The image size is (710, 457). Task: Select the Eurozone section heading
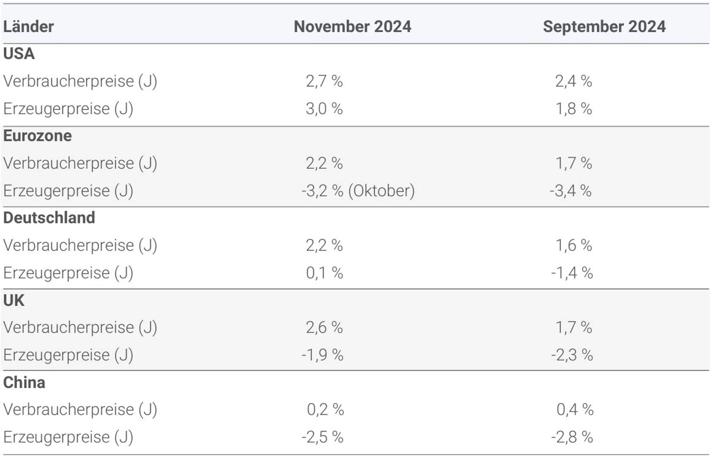click(x=37, y=136)
